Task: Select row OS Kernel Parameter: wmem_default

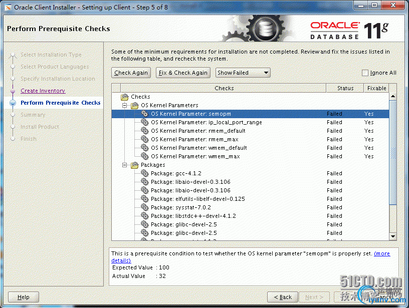Action: coord(251,148)
